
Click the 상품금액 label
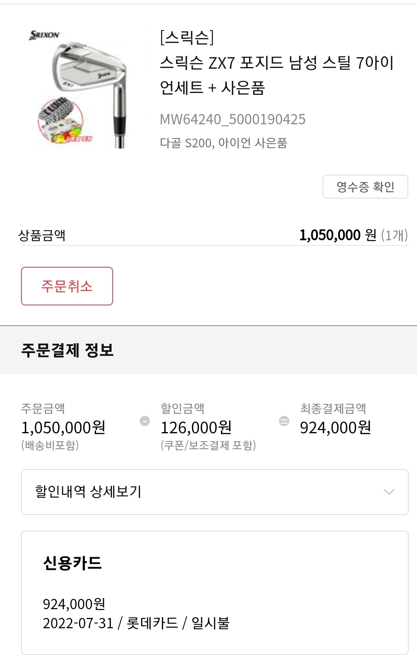pos(42,235)
